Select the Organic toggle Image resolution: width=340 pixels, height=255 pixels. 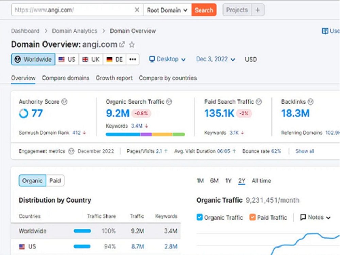pyautogui.click(x=33, y=181)
